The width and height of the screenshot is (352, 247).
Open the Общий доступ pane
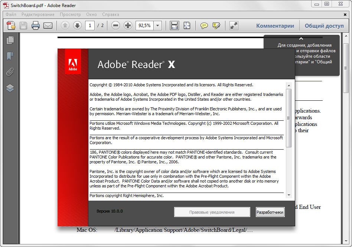324,26
